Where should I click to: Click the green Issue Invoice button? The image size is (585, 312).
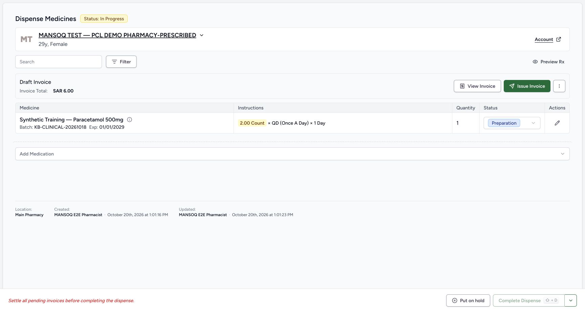(x=527, y=86)
